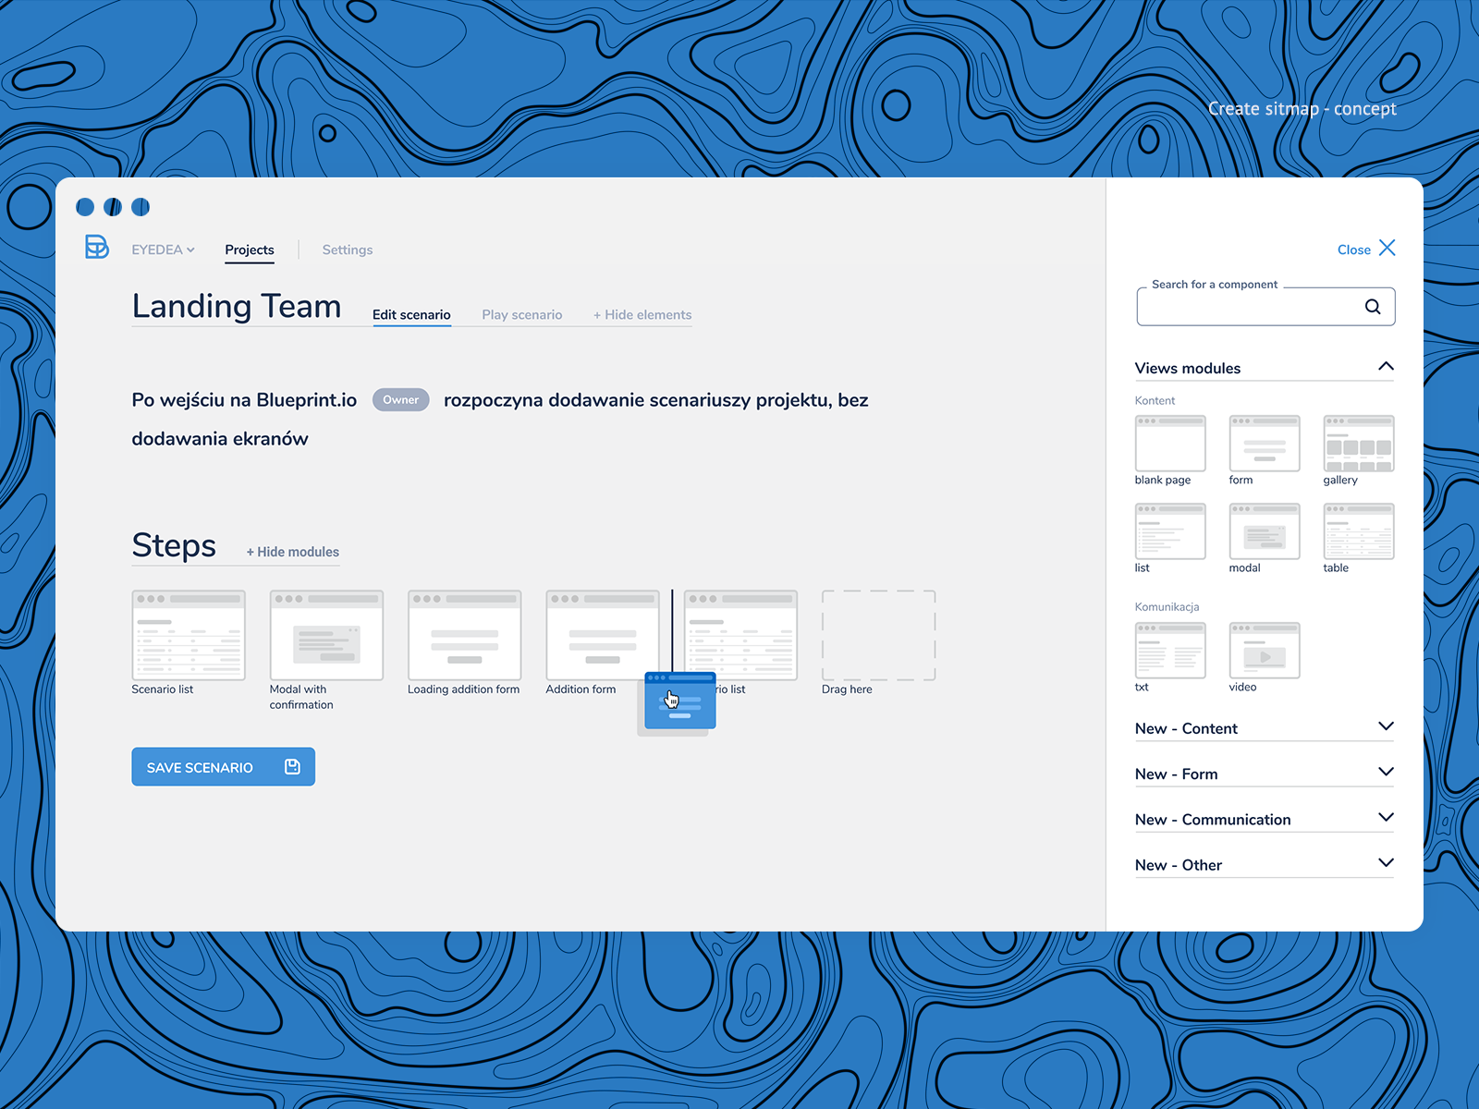Screen dimensions: 1479x1109
Task: Select the Loading addition form step
Action: pyautogui.click(x=465, y=636)
